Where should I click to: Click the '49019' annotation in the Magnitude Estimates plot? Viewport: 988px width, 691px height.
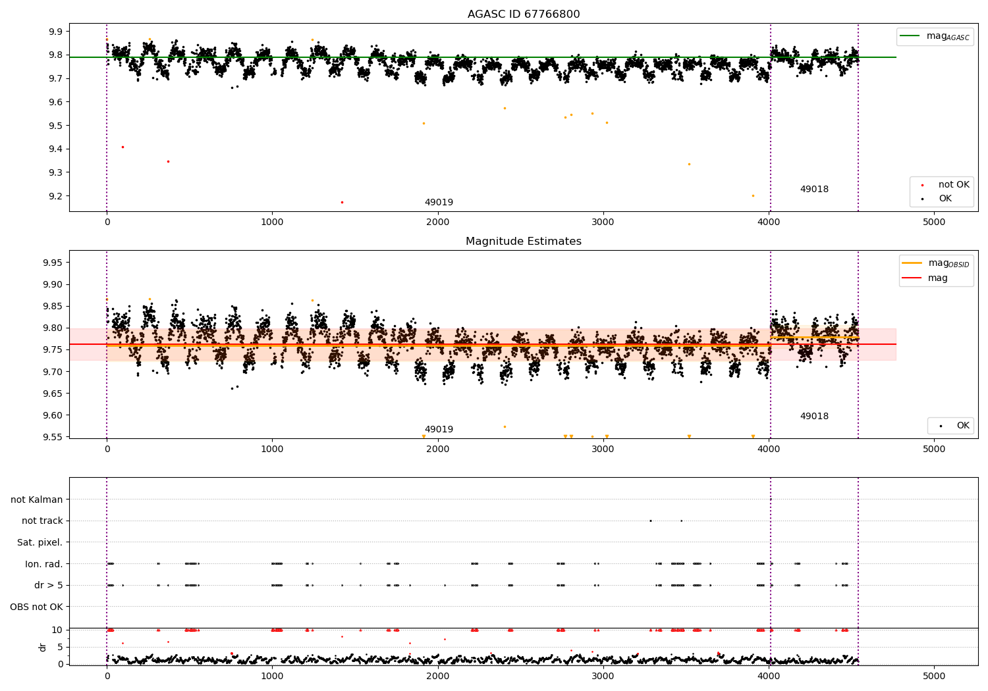pyautogui.click(x=439, y=430)
